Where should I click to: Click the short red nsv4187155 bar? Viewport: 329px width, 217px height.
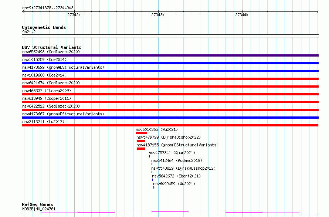[140, 149]
